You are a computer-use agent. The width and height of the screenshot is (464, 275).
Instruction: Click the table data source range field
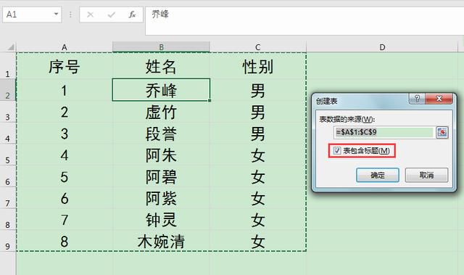(x=384, y=132)
